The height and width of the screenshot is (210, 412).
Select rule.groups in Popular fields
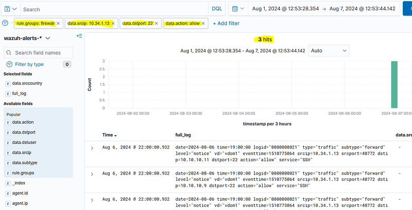point(23,173)
